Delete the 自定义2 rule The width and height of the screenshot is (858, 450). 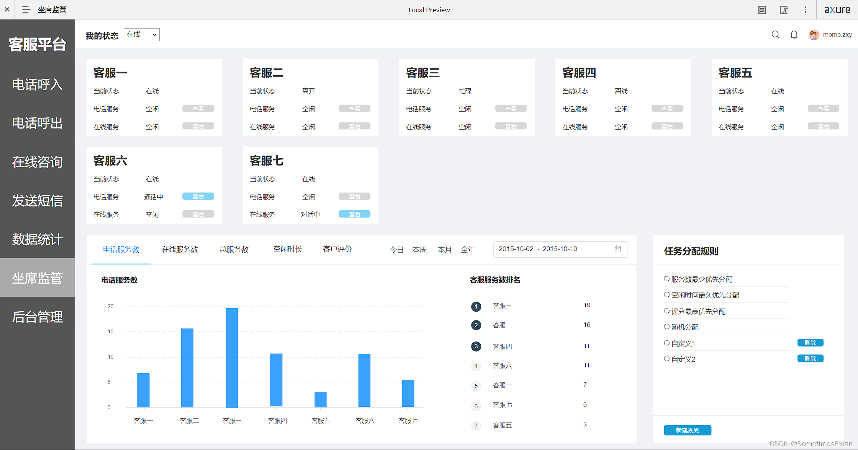[810, 359]
